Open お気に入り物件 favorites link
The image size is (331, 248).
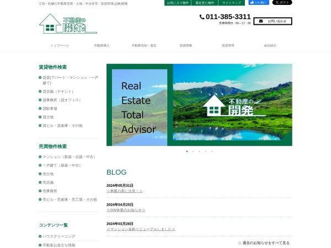point(178,3)
